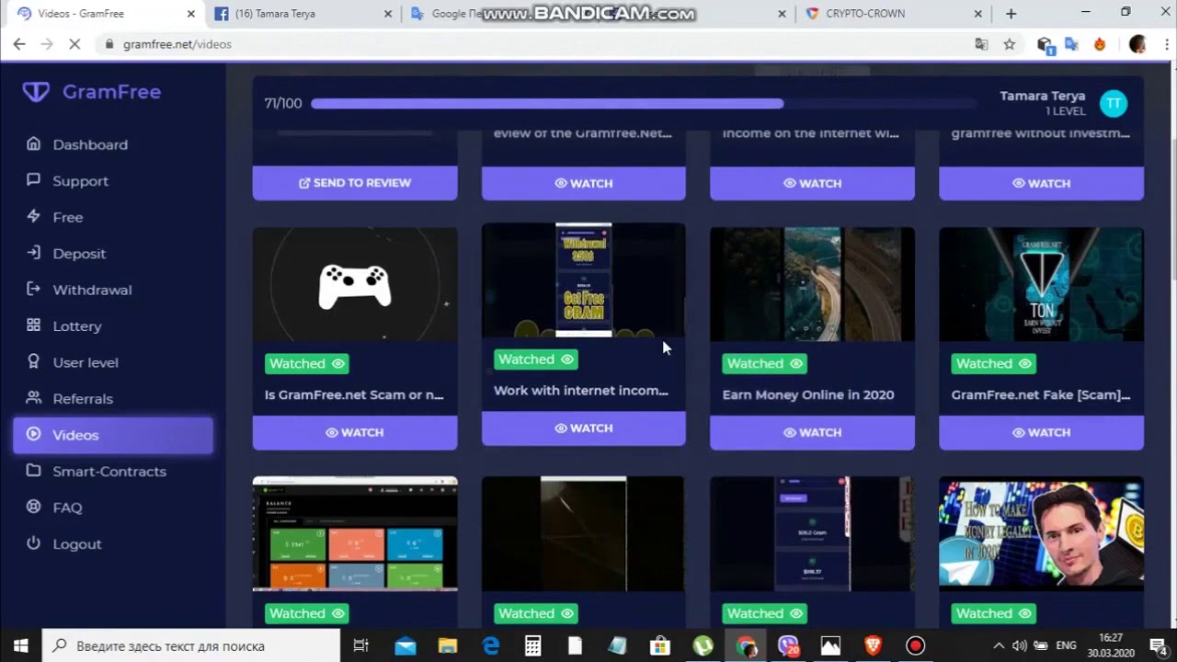Click the people icon beside Referrals
The image size is (1177, 662).
[34, 398]
